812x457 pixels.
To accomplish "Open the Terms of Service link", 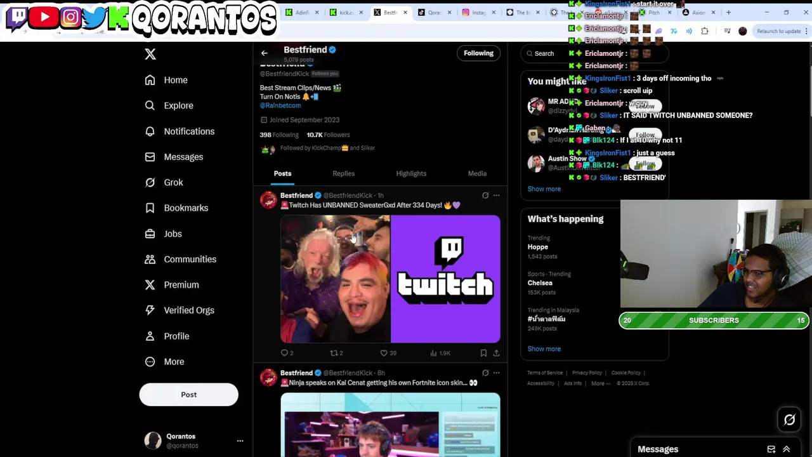I will click(x=545, y=373).
